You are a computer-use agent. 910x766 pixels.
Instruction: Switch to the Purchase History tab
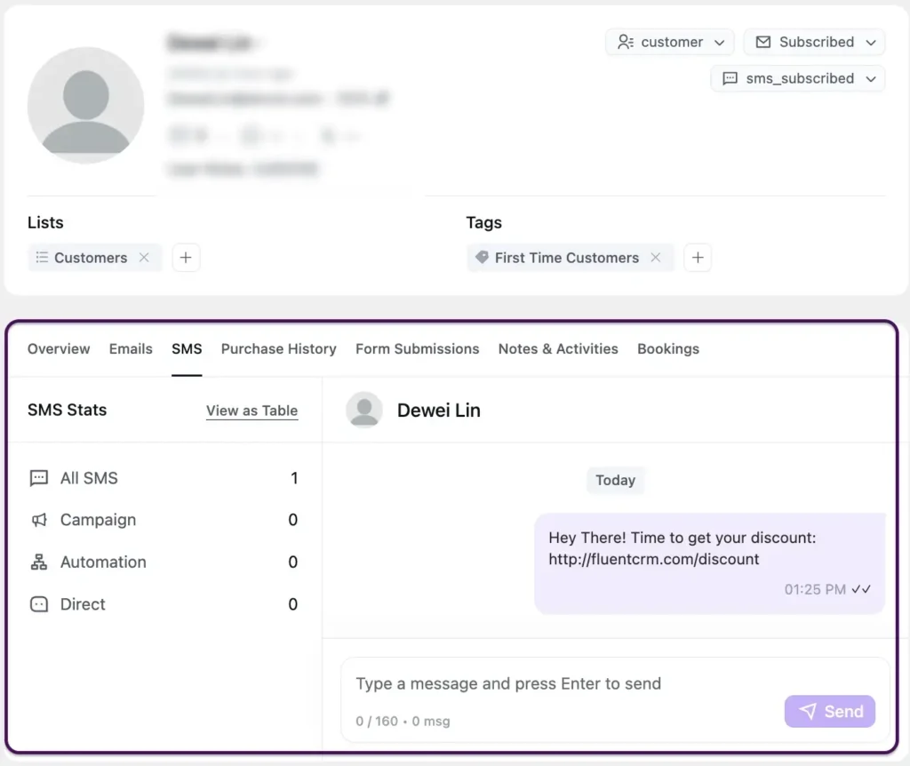coord(278,349)
